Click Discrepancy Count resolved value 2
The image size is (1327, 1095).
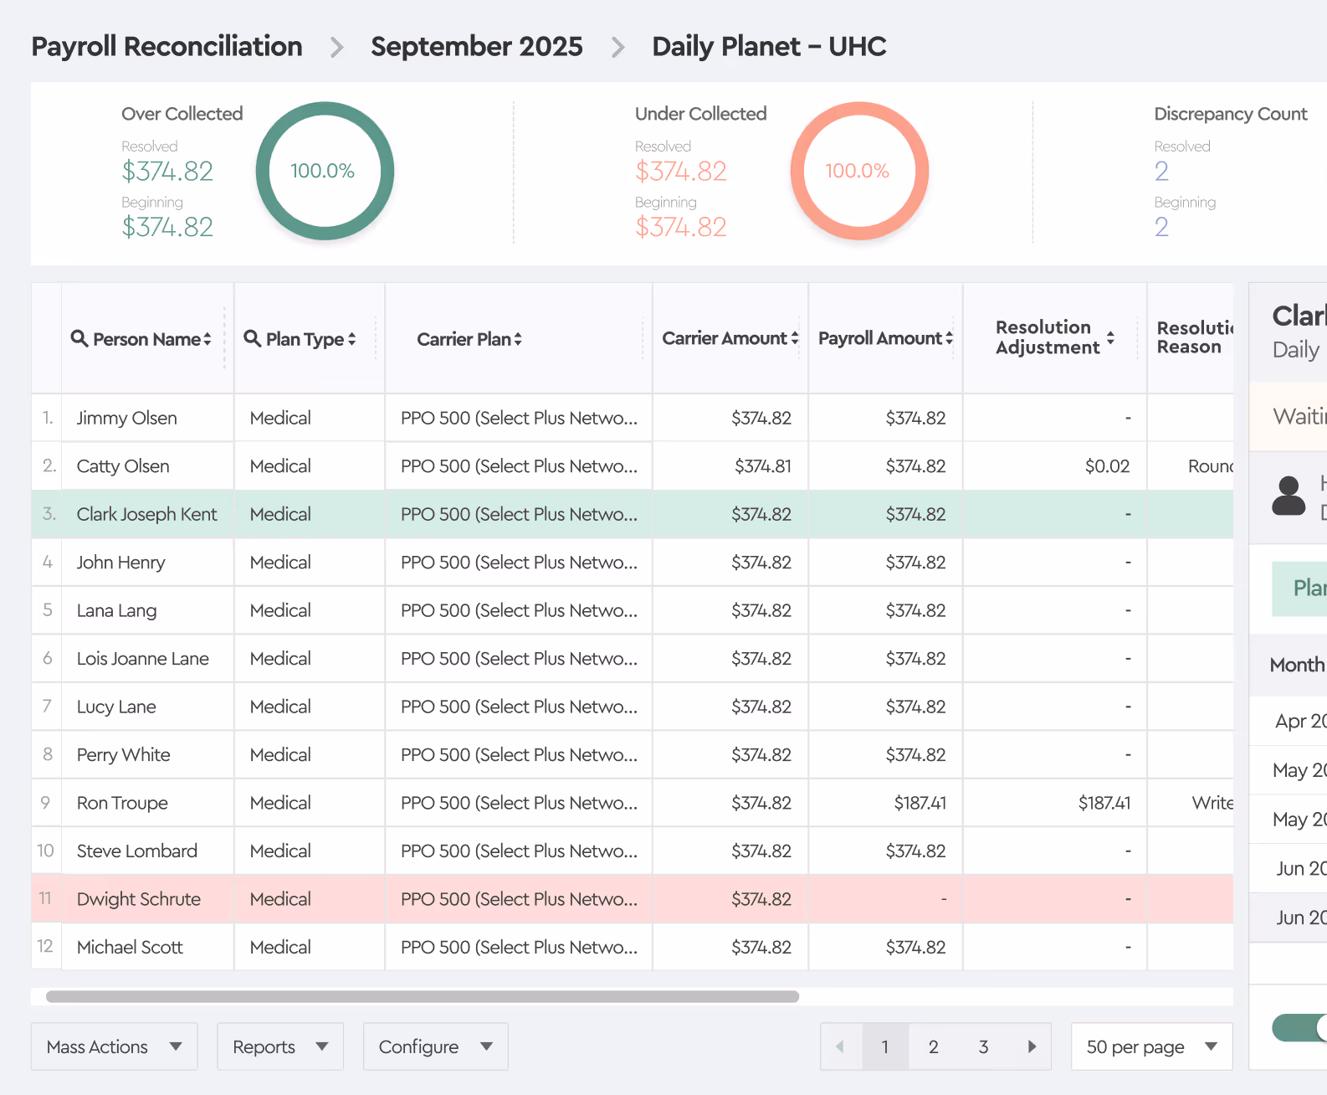[x=1161, y=171]
